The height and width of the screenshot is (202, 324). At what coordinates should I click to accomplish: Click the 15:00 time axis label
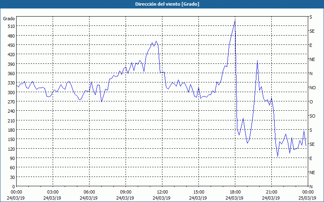click(x=198, y=192)
